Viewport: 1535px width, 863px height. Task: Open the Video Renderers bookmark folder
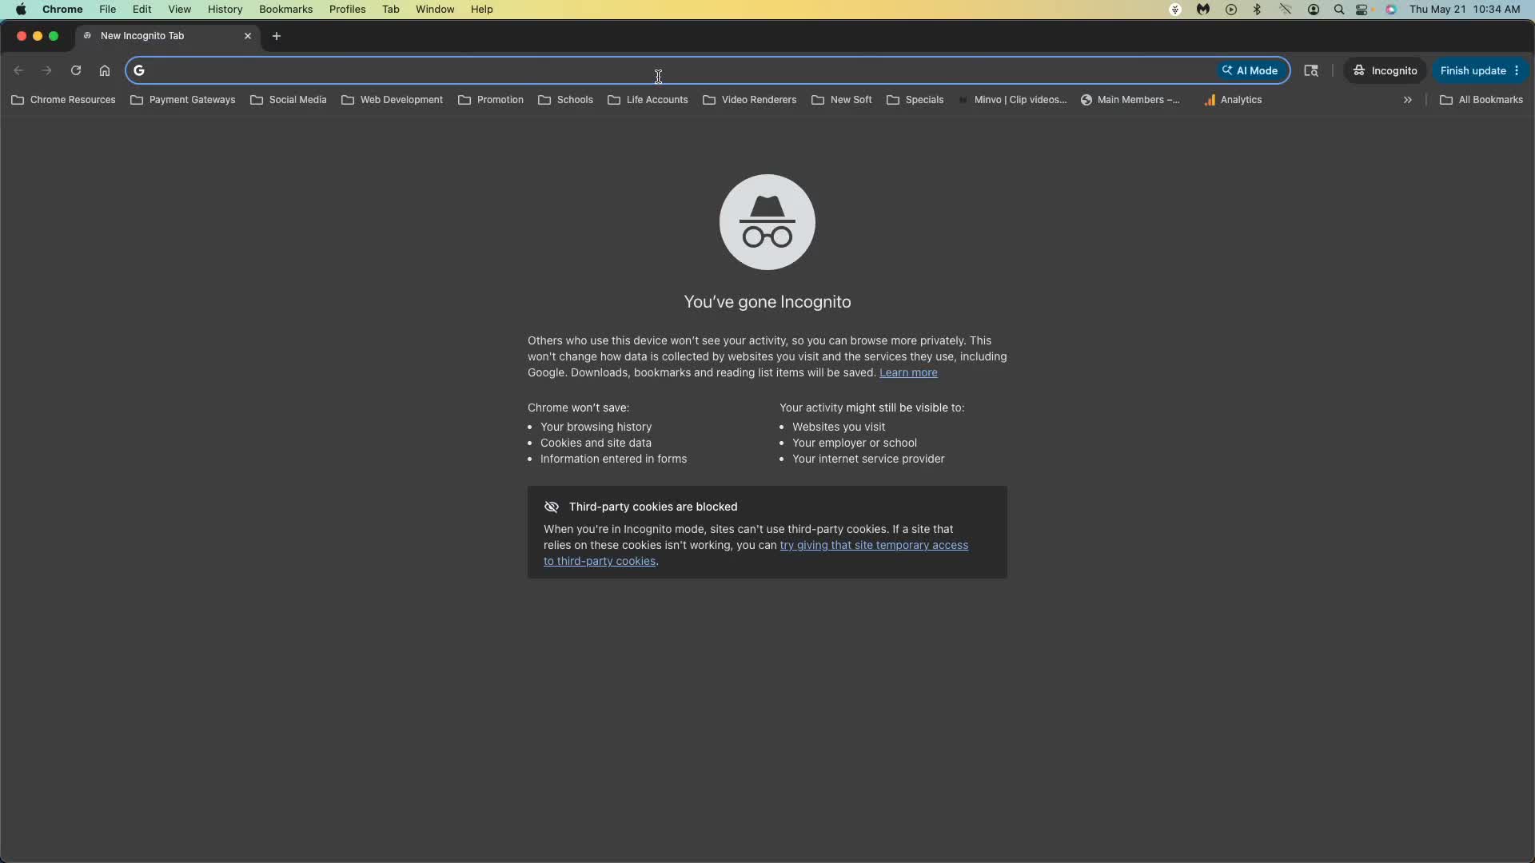pos(750,100)
